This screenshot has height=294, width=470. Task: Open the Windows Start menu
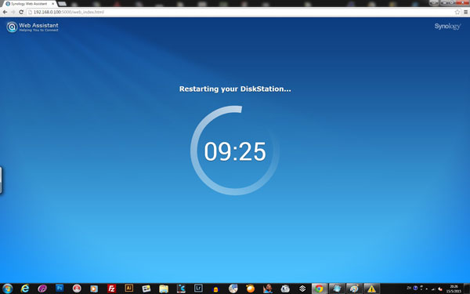[x=7, y=289]
